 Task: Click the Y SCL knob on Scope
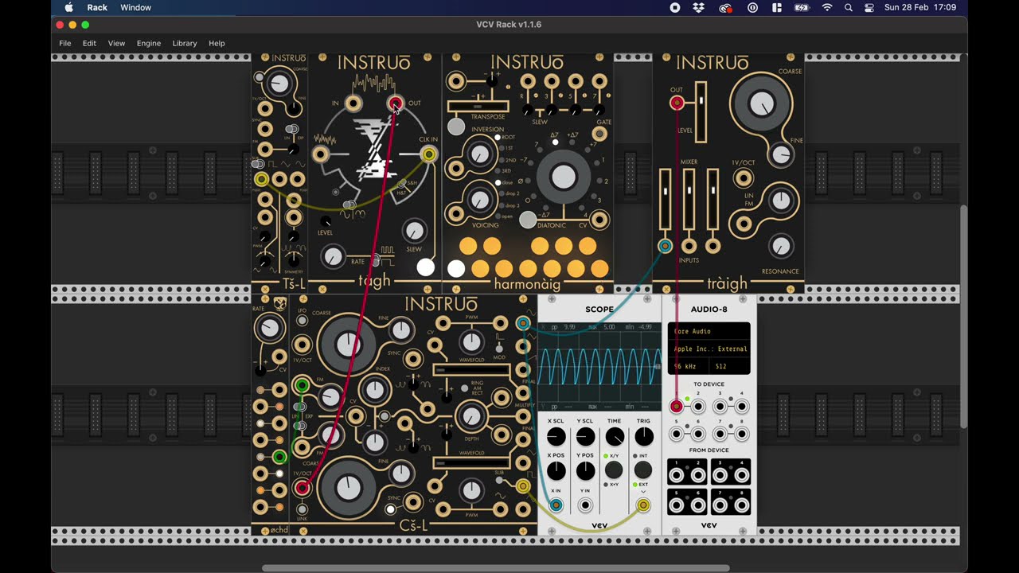(585, 436)
